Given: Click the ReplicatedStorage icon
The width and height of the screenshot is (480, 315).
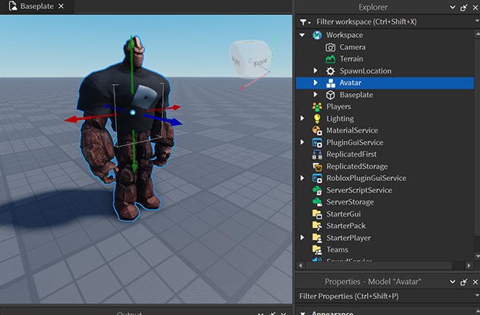Looking at the screenshot, I should click(x=317, y=167).
